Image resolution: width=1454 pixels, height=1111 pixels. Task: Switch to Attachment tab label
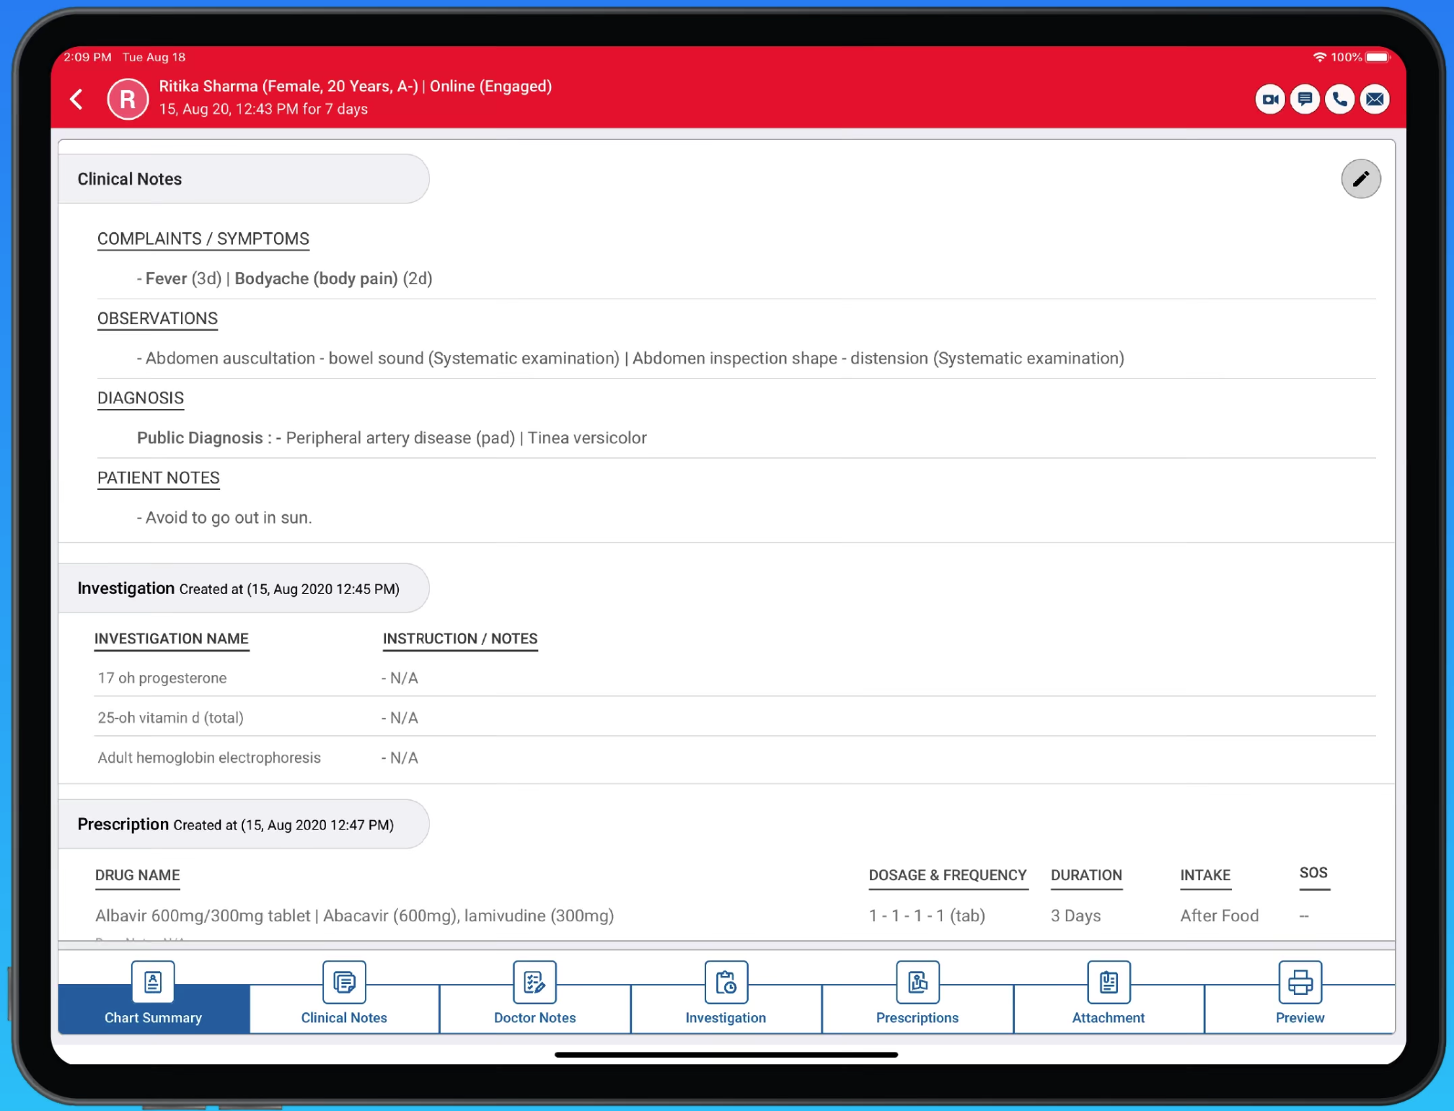coord(1109,1017)
